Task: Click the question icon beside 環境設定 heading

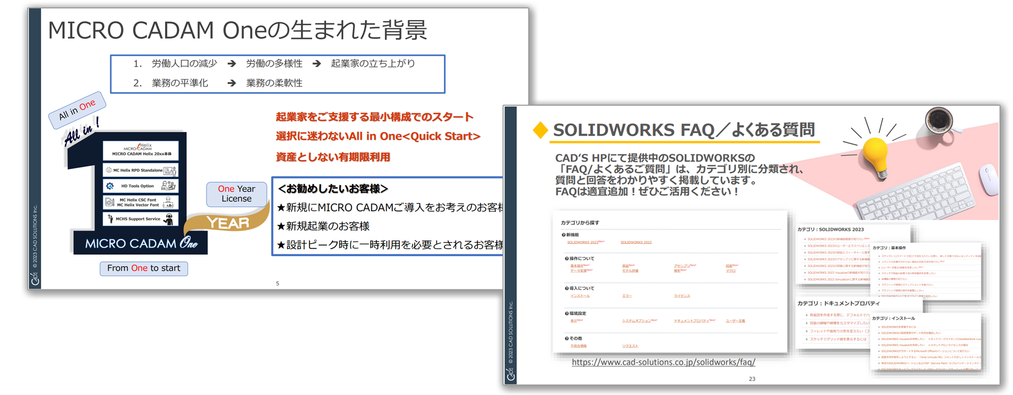Action: 567,313
